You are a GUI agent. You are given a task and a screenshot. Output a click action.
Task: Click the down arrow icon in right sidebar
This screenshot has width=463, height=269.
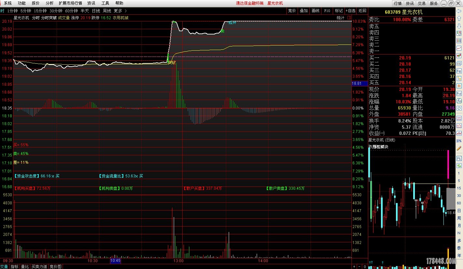(459, 26)
